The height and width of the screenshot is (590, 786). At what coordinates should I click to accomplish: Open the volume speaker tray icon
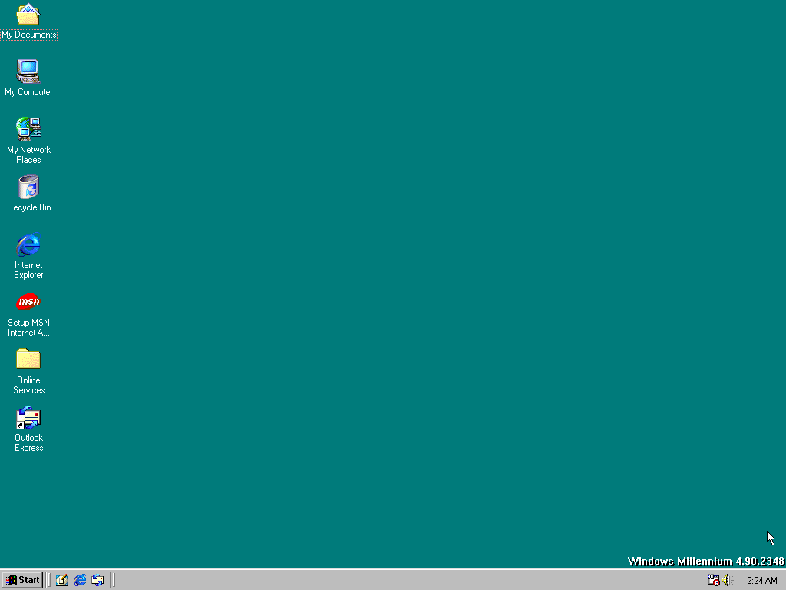tap(728, 581)
